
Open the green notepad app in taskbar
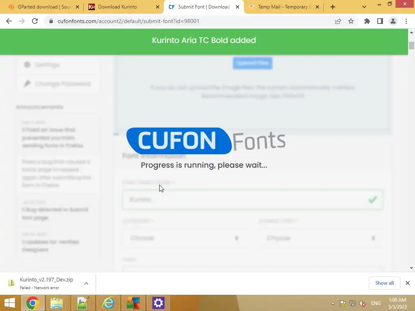pos(82,303)
